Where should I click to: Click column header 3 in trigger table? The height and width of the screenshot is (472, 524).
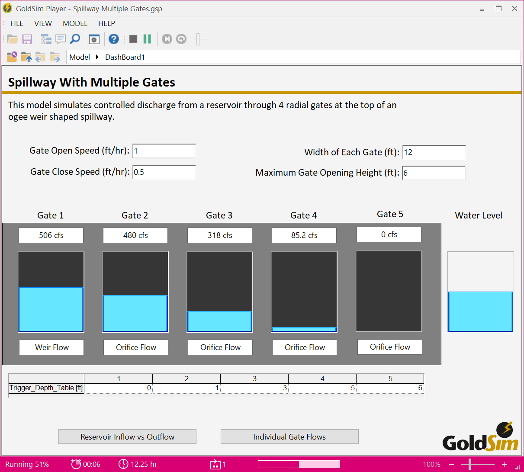pos(254,379)
